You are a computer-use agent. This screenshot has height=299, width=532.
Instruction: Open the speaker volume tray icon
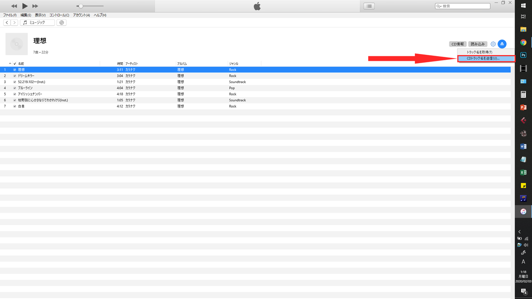pos(526,245)
